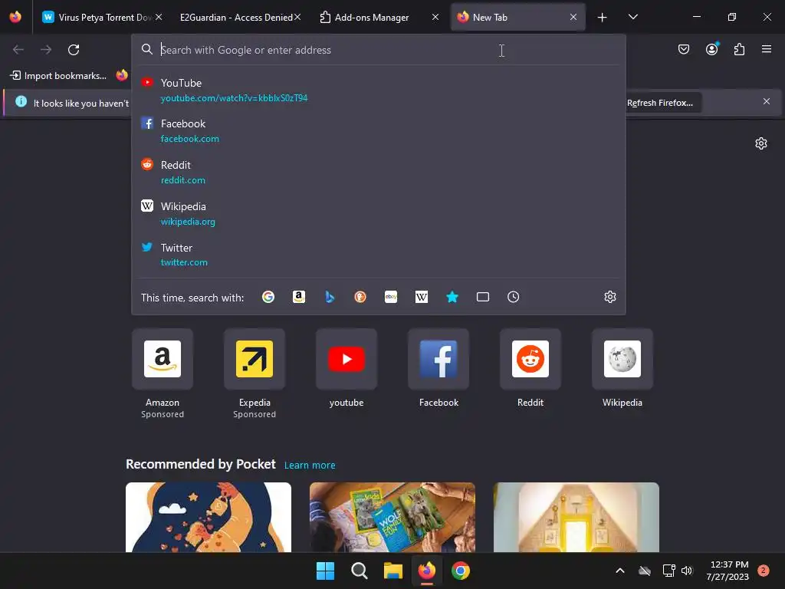Select Facebook suggestion in address dropdown

pyautogui.click(x=379, y=130)
